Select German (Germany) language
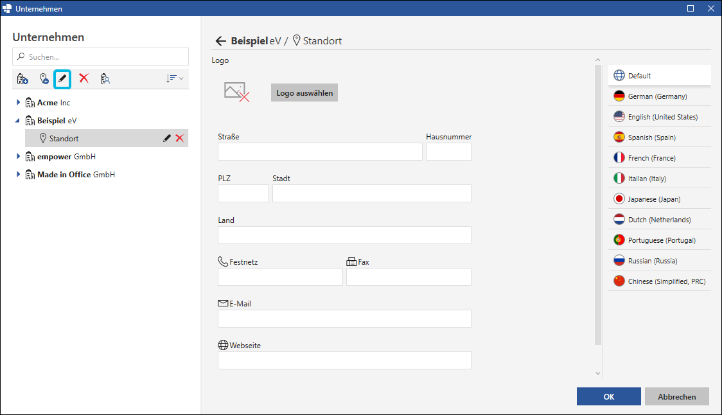The image size is (722, 415). click(x=660, y=96)
